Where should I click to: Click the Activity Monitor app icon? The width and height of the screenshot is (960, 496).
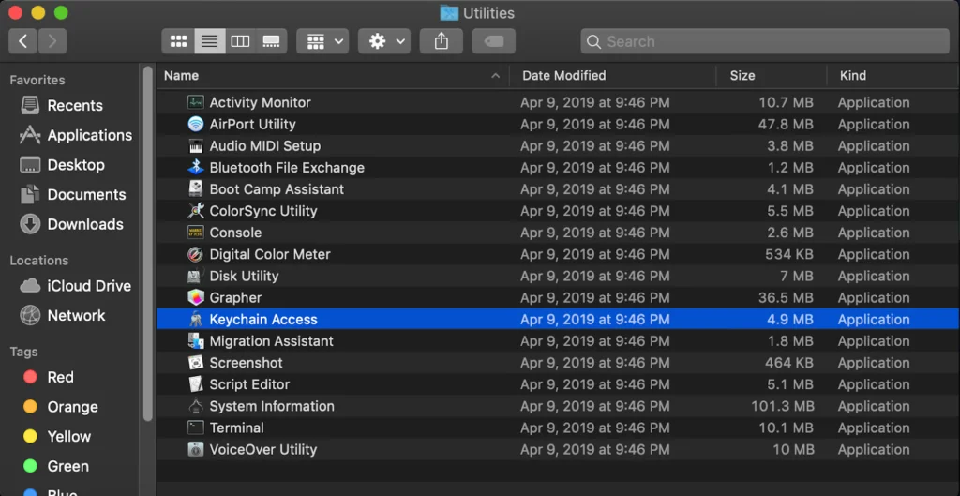195,102
